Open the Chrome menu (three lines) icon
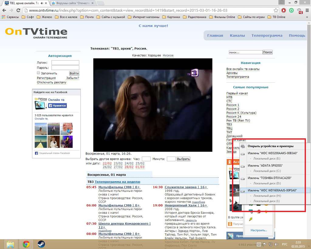 (x=307, y=10)
